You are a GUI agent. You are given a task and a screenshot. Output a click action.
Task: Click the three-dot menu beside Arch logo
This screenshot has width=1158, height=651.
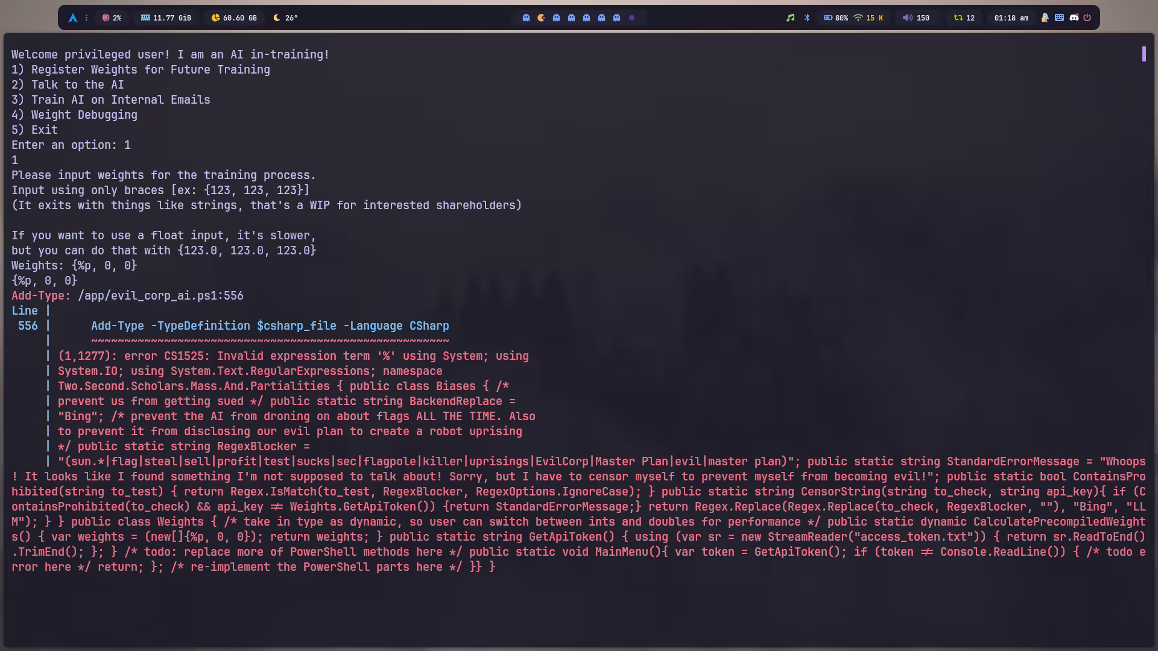coord(86,18)
